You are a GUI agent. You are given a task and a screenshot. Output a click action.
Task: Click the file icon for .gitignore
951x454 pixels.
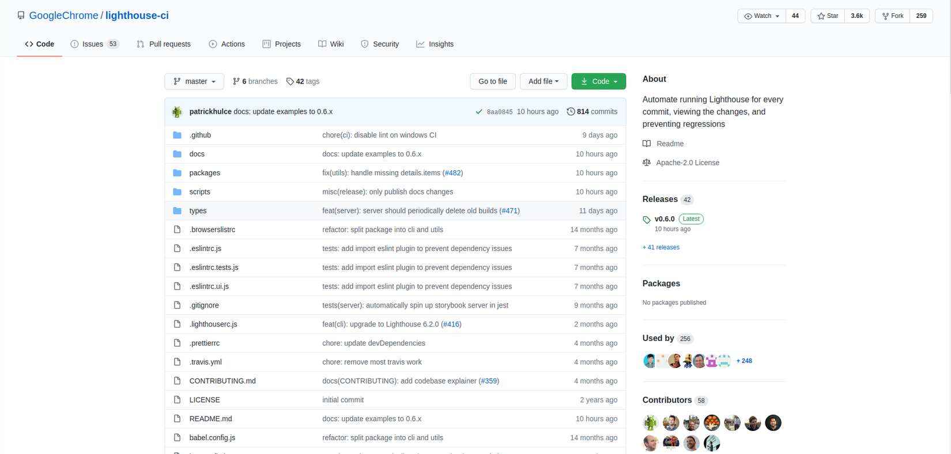point(177,305)
